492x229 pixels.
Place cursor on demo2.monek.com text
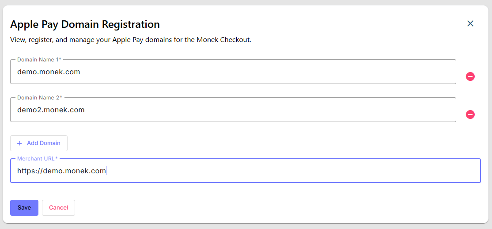coord(51,110)
